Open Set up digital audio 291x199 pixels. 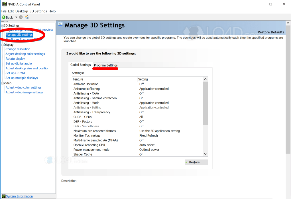[x=19, y=64]
